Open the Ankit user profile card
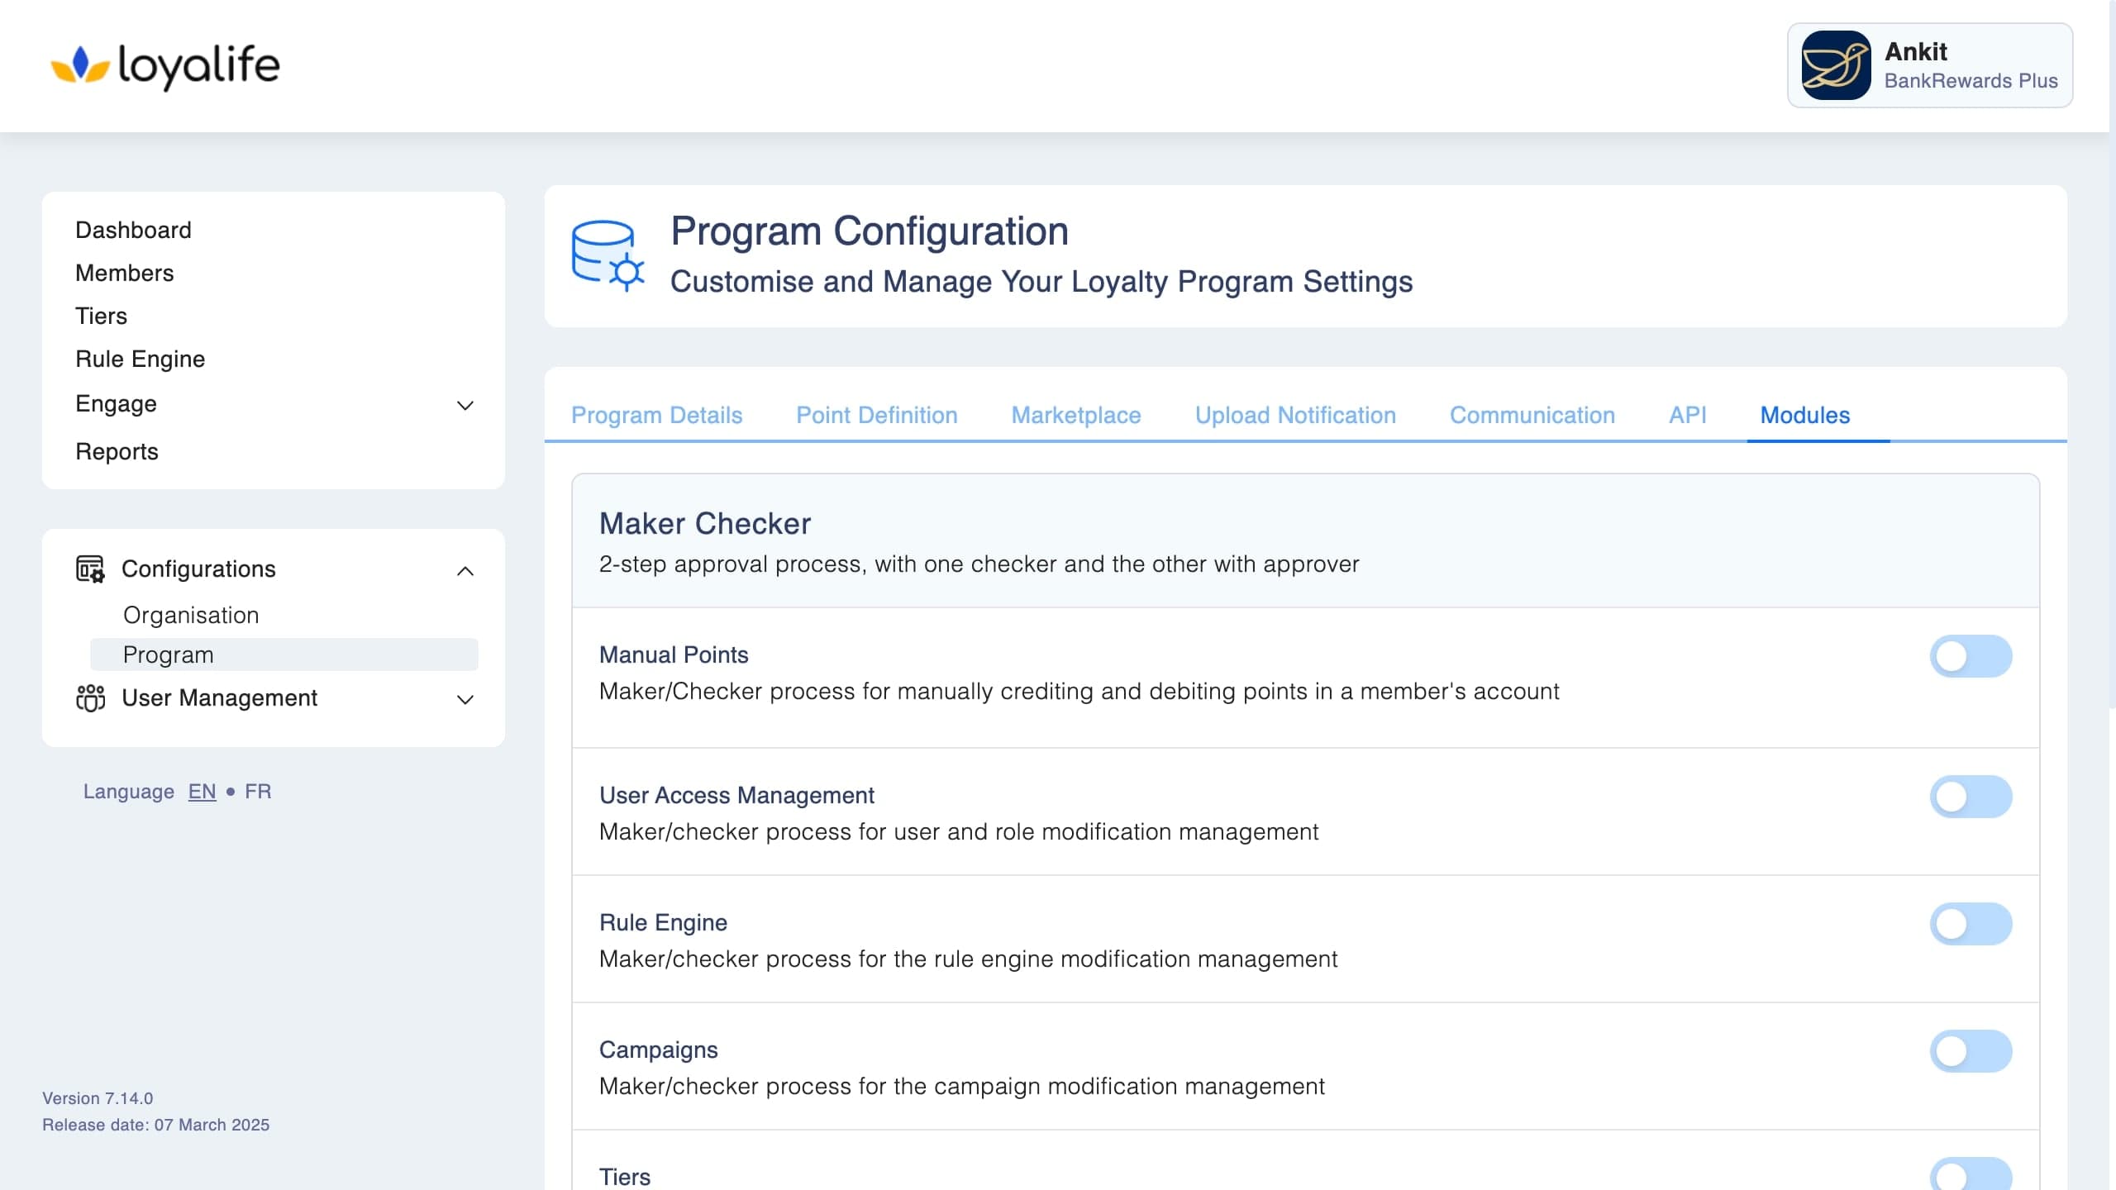 pos(1930,65)
